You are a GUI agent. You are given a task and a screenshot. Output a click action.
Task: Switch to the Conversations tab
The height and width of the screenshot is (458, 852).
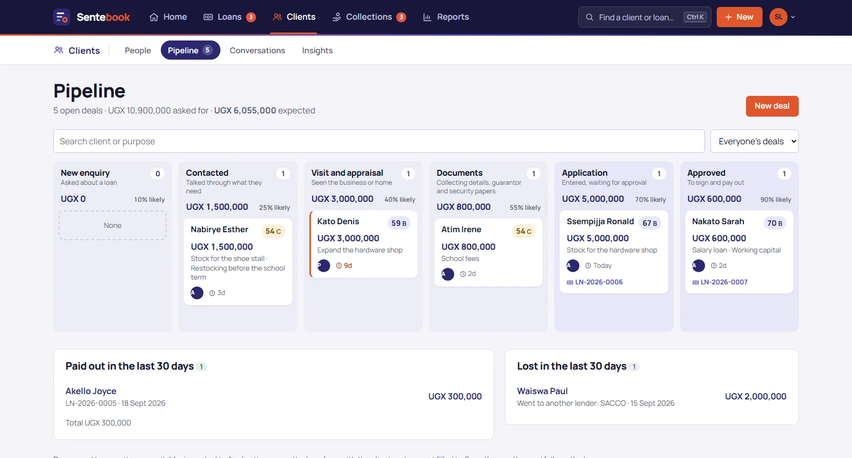point(257,50)
